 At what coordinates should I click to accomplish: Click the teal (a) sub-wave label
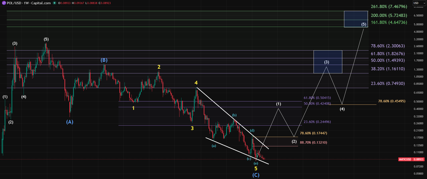click(213, 146)
